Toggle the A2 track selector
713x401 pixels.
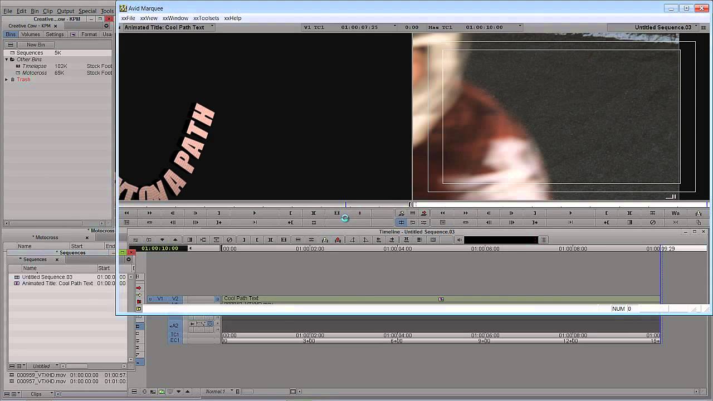(x=175, y=325)
